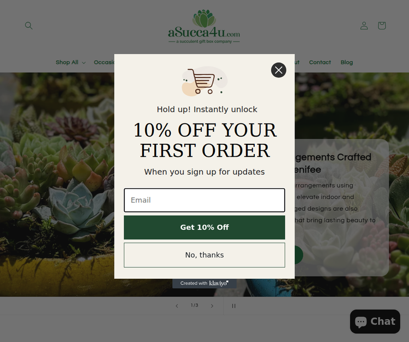Screen dimensions: 409x342
Task: Go to next slide arrow
Action: point(212,306)
